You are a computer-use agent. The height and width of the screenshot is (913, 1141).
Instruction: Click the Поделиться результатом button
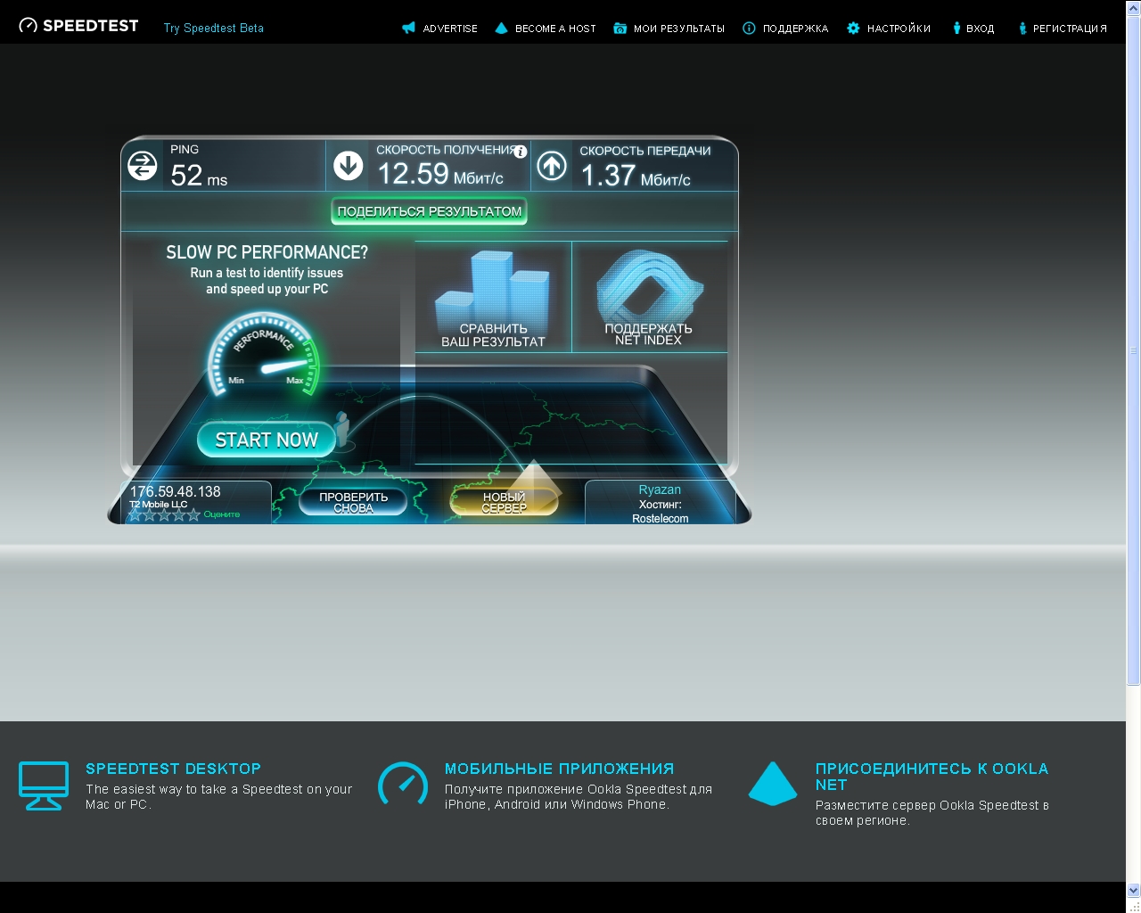click(x=430, y=211)
